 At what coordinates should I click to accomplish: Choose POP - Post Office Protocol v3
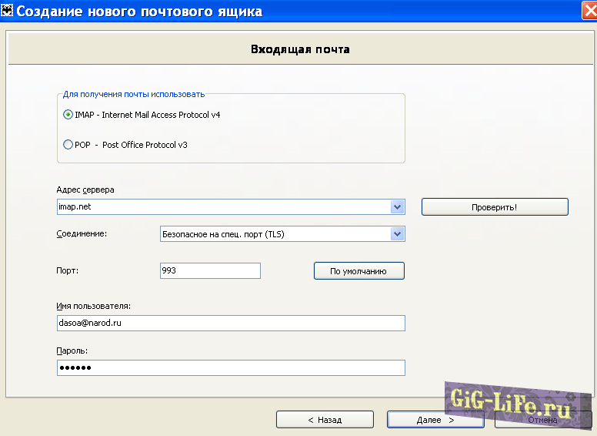(68, 144)
